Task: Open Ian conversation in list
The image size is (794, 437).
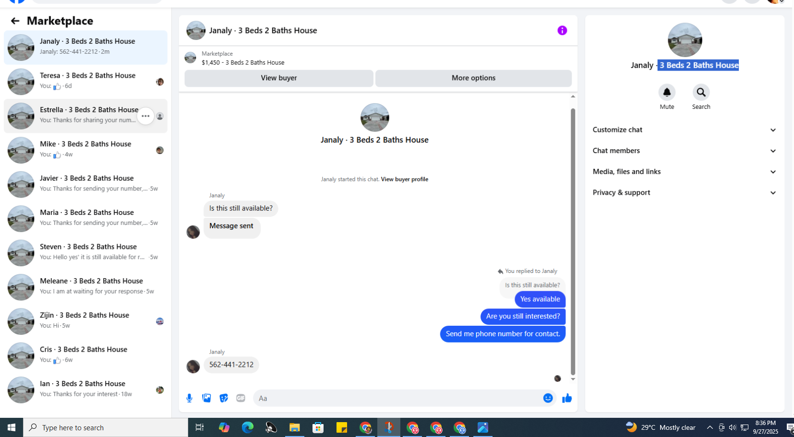Action: pos(85,390)
